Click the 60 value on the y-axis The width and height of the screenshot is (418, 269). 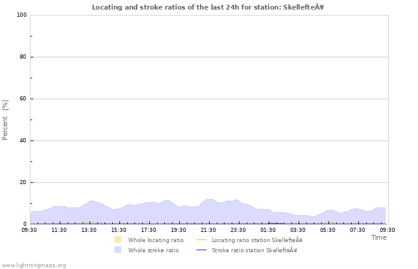24,99
